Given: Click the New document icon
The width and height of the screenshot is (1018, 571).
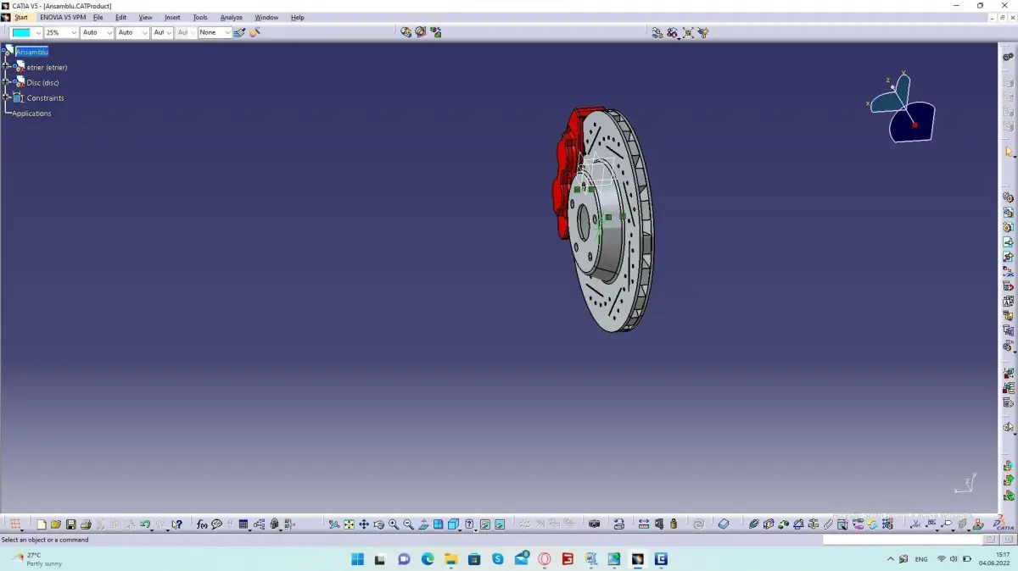Looking at the screenshot, I should (x=41, y=524).
